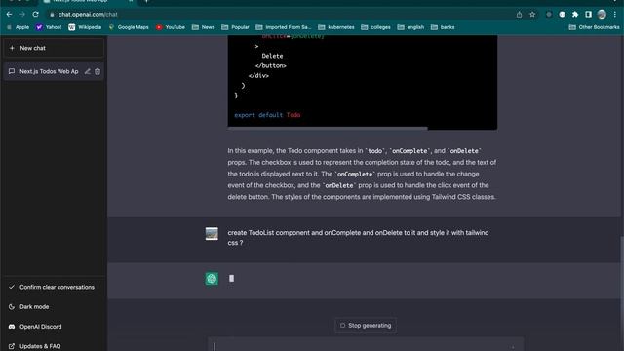Open the Chrome three-dot menu

(615, 15)
